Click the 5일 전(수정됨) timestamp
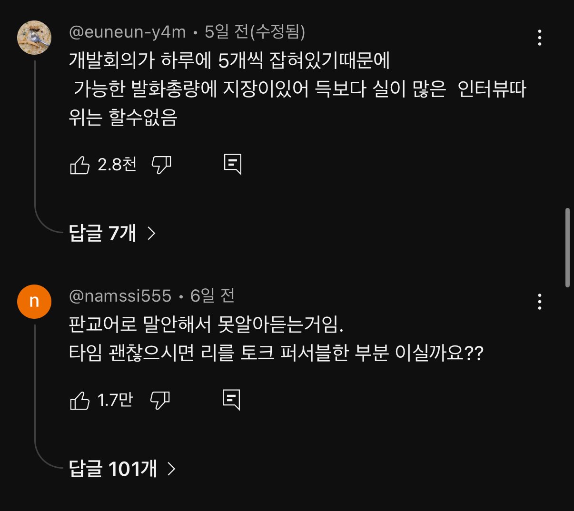The height and width of the screenshot is (511, 574). point(255,32)
